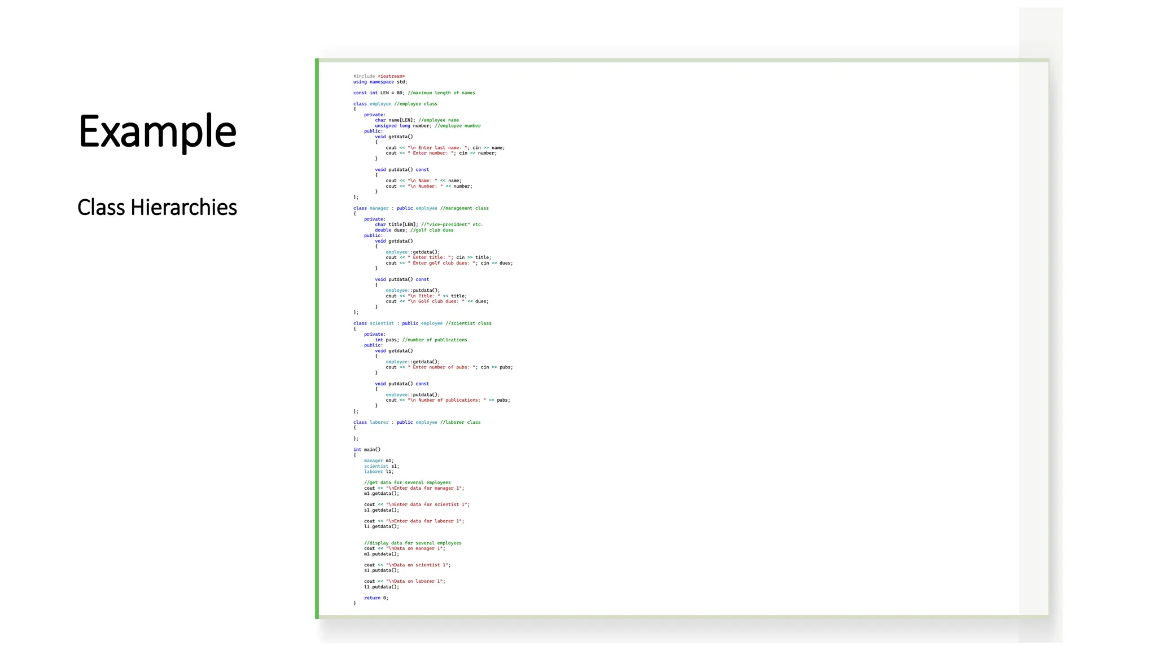Click the "\nData on manager 1" line
The width and height of the screenshot is (1156, 650).
click(x=405, y=548)
